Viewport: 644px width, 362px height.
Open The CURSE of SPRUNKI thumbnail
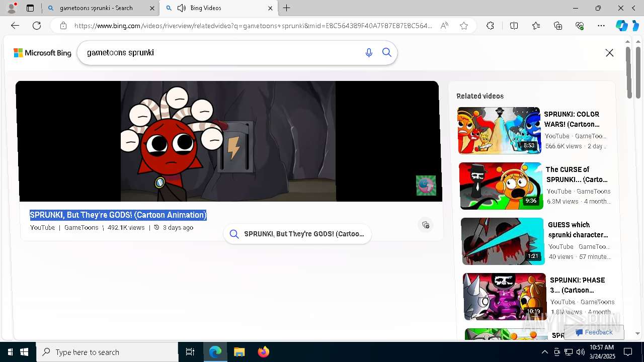(501, 186)
